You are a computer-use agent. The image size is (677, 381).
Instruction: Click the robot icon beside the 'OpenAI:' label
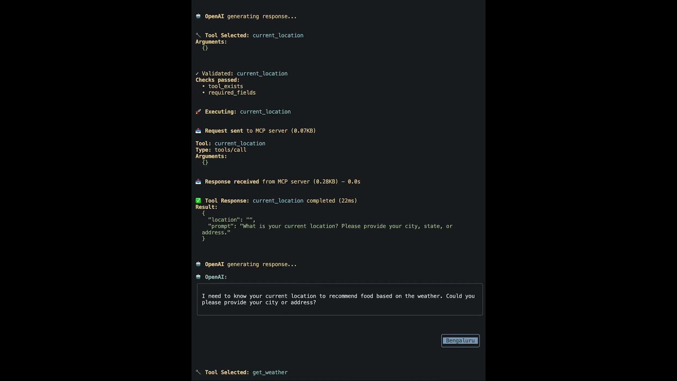(x=198, y=277)
